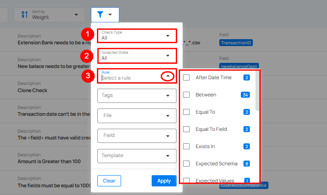Screen dimensions: 327x195
Task: Open the Tags dropdown
Action: click(137, 96)
